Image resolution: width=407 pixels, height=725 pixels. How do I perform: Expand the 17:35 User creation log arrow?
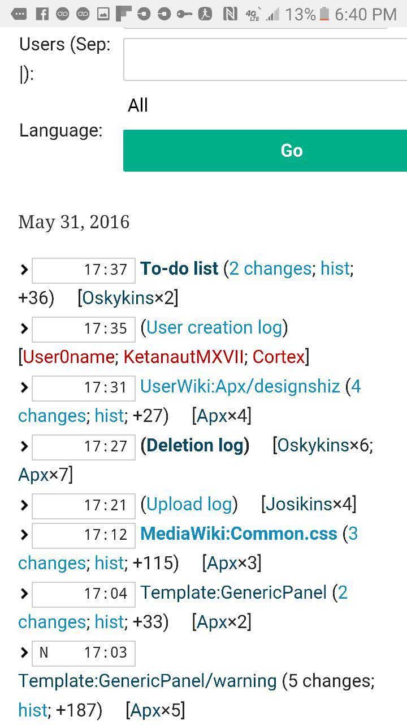click(x=24, y=329)
